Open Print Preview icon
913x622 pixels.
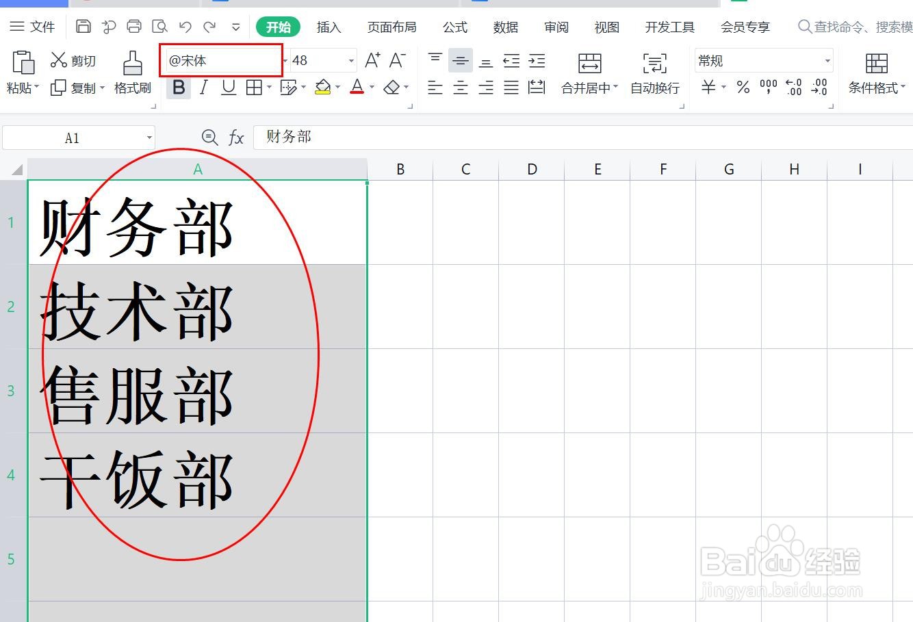tap(159, 27)
